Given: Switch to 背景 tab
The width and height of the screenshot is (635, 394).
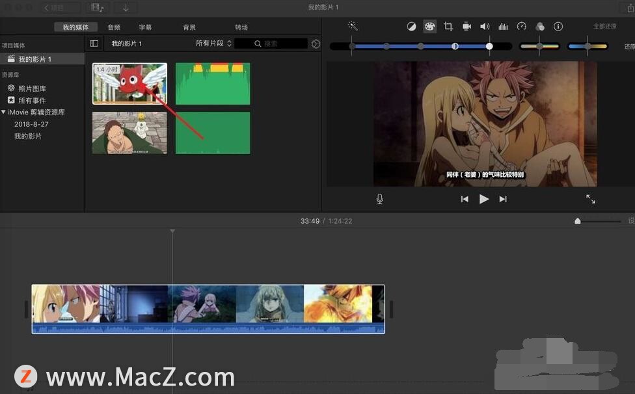Looking at the screenshot, I should click(x=189, y=27).
